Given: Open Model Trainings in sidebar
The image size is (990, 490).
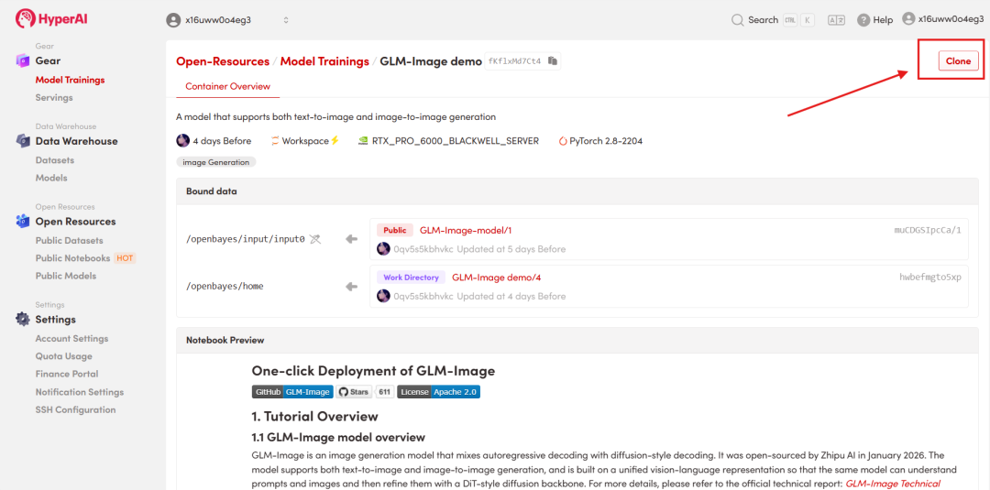Looking at the screenshot, I should (x=70, y=80).
